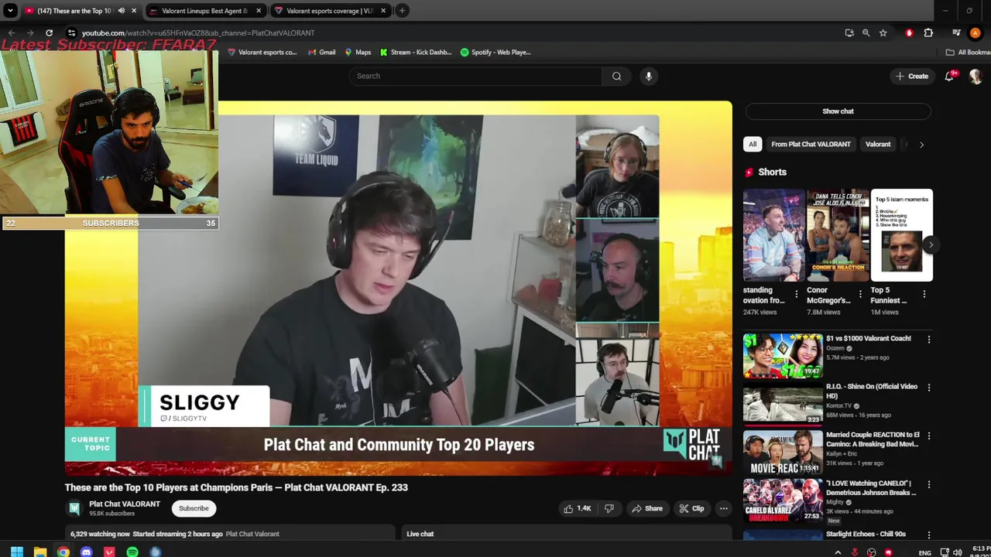Image resolution: width=991 pixels, height=557 pixels.
Task: Select the 'Valorant' filter chip
Action: 878,144
